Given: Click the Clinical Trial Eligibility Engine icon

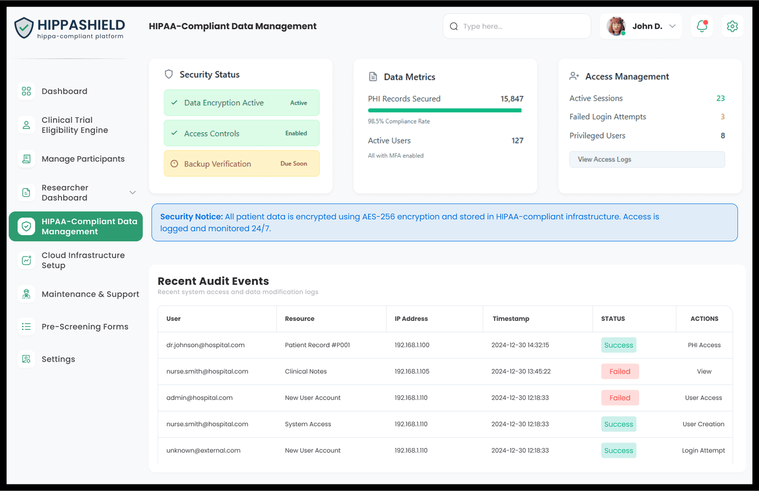Looking at the screenshot, I should click(x=26, y=125).
